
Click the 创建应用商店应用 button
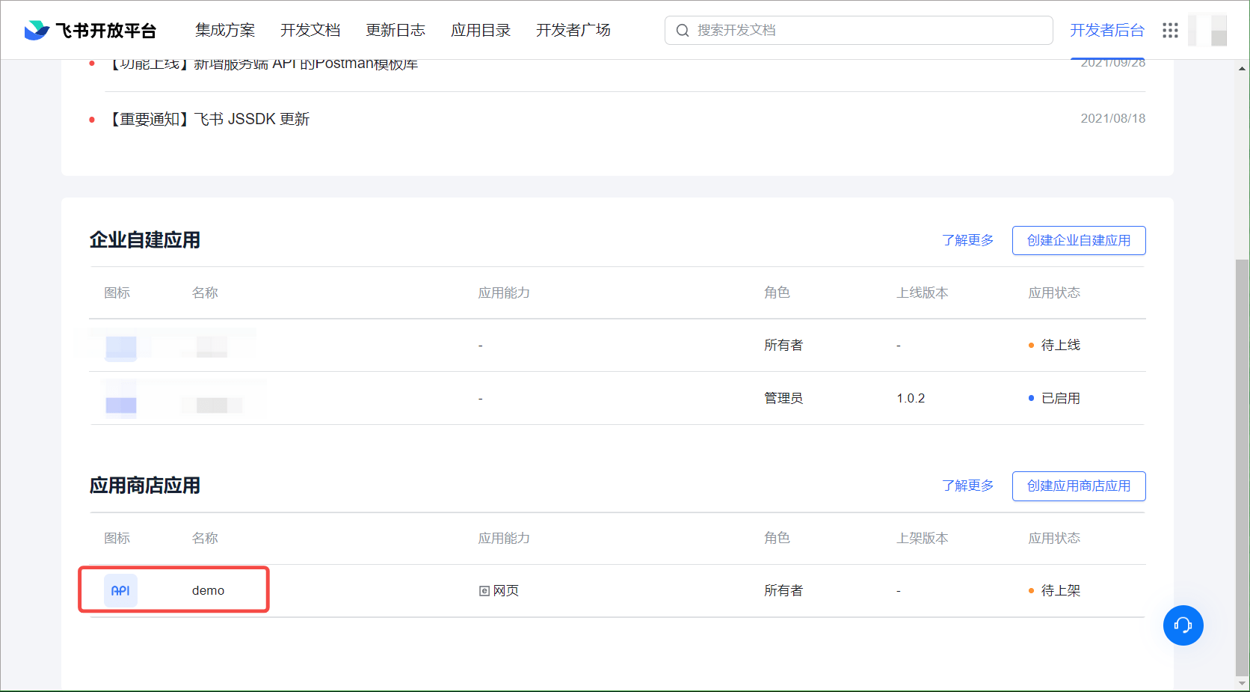(1078, 486)
